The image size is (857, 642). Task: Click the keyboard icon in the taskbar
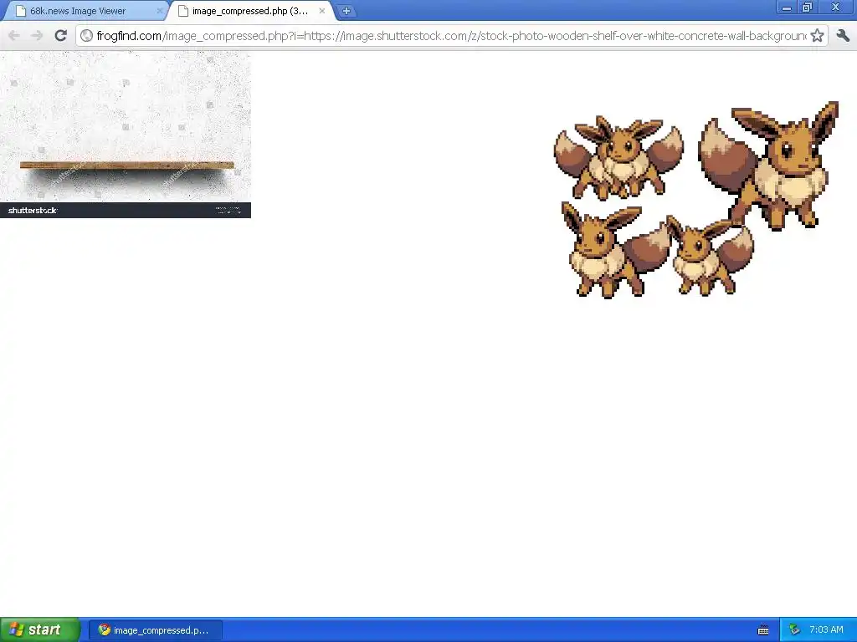(763, 630)
